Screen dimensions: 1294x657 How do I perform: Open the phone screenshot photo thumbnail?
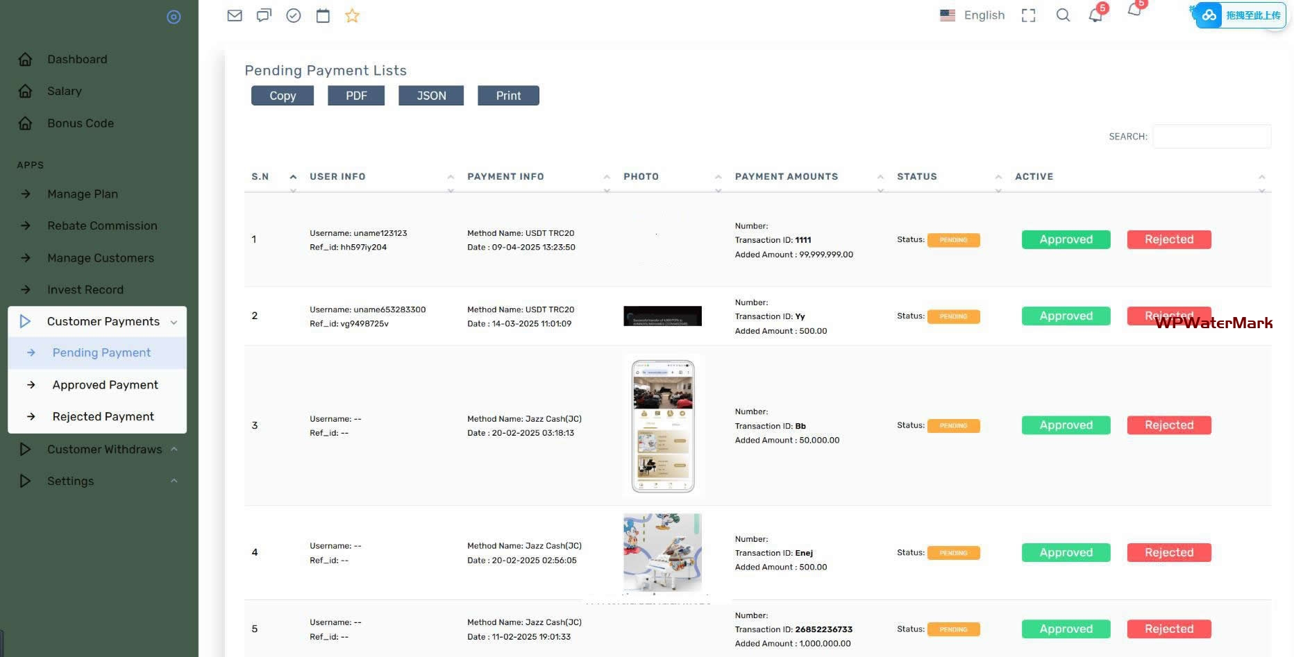point(663,425)
